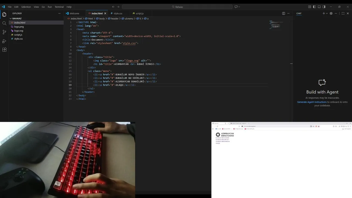Screen dimensions: 352x198
Task: Split the editor to the right
Action: (x=284, y=13)
